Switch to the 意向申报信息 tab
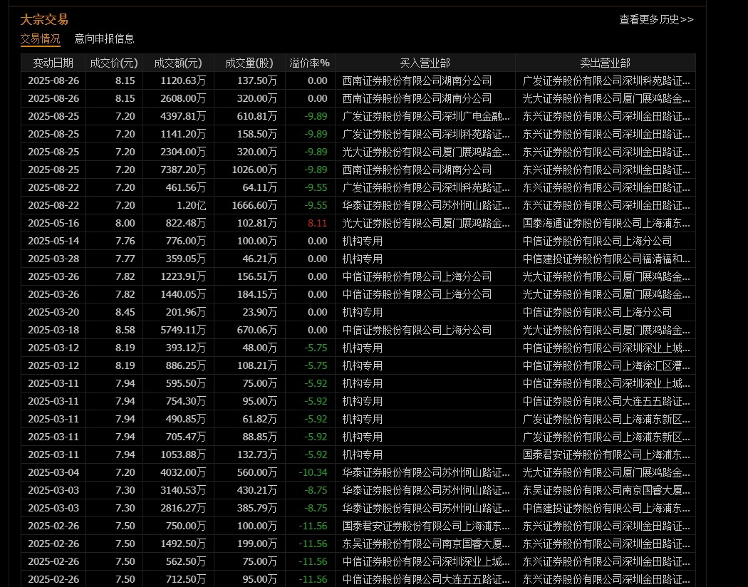The width and height of the screenshot is (748, 587). [104, 38]
